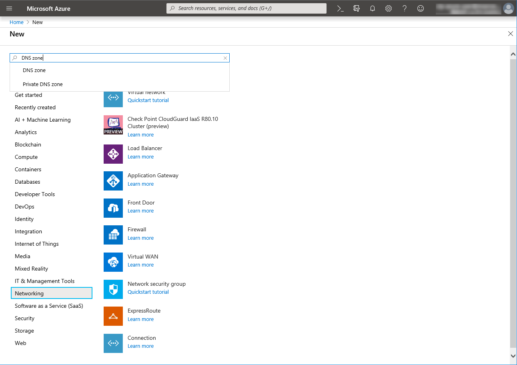Clear the marketplace search box text
The height and width of the screenshot is (365, 517).
click(x=225, y=58)
